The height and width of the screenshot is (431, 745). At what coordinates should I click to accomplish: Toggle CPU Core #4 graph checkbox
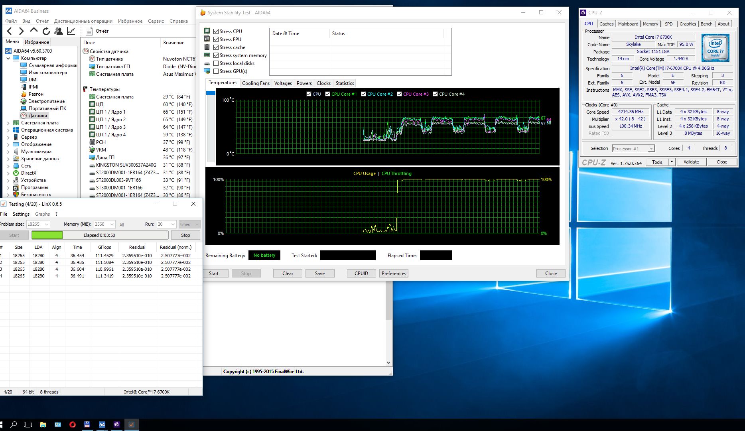pyautogui.click(x=435, y=94)
